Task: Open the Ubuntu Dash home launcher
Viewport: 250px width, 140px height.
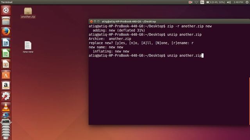Action: coord(6,10)
